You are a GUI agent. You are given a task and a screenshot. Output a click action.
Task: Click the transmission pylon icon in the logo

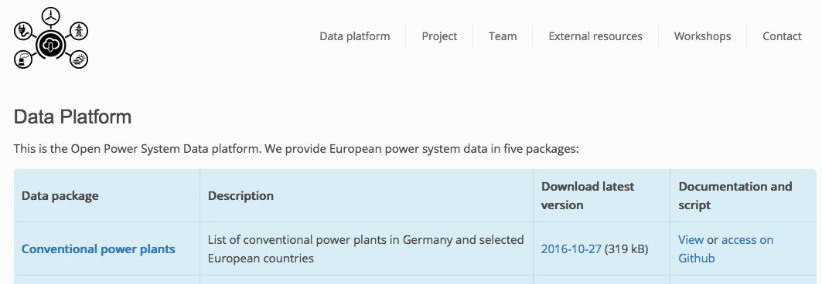pyautogui.click(x=78, y=31)
